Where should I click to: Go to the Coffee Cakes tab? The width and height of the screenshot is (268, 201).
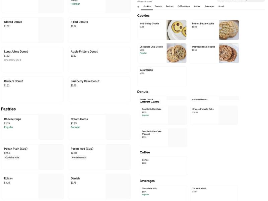[x=184, y=6]
